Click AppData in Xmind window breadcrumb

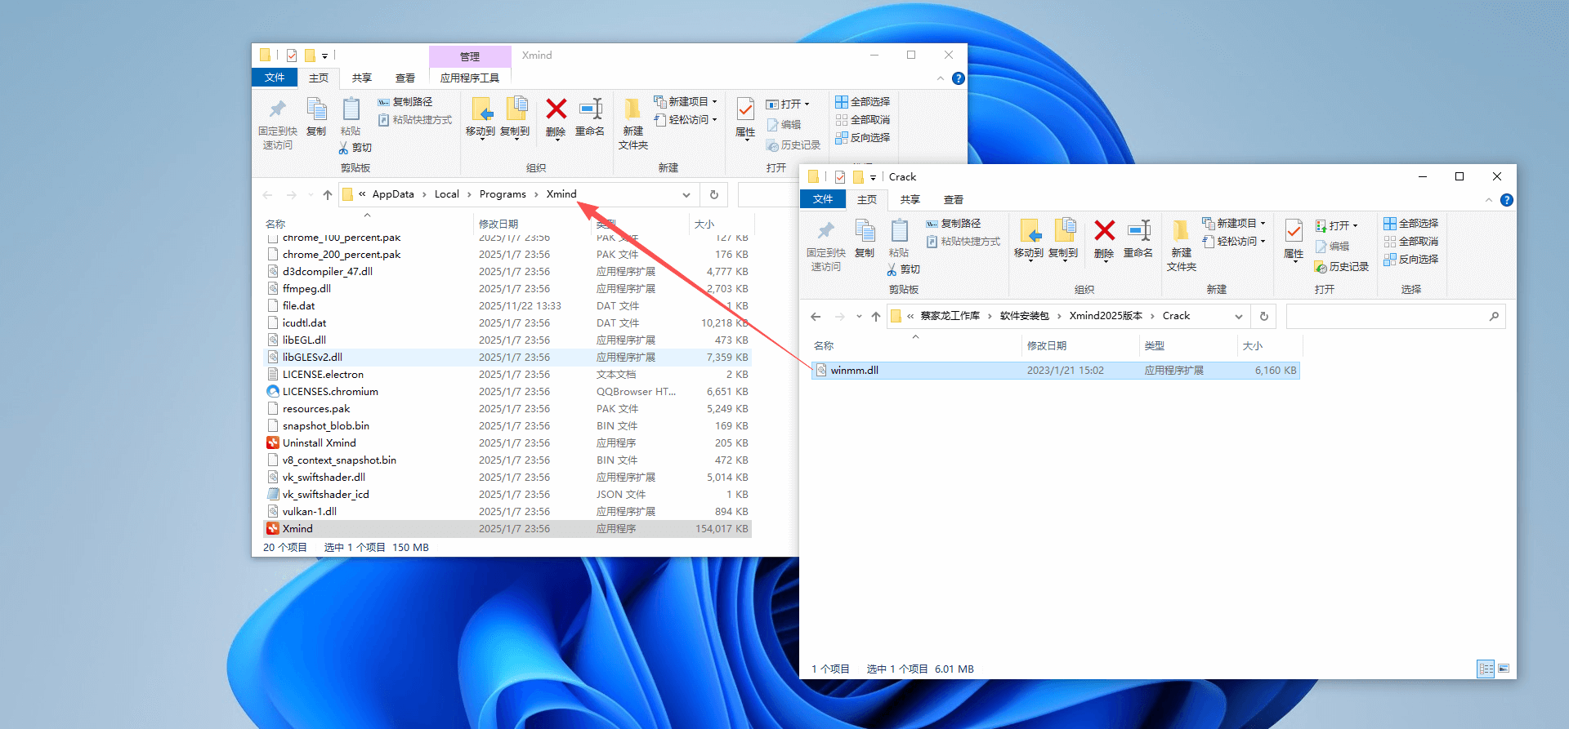click(393, 194)
